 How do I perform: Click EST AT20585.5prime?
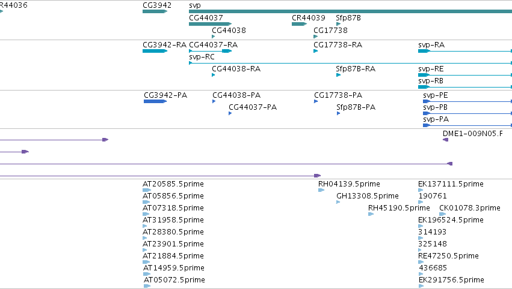tap(173, 184)
